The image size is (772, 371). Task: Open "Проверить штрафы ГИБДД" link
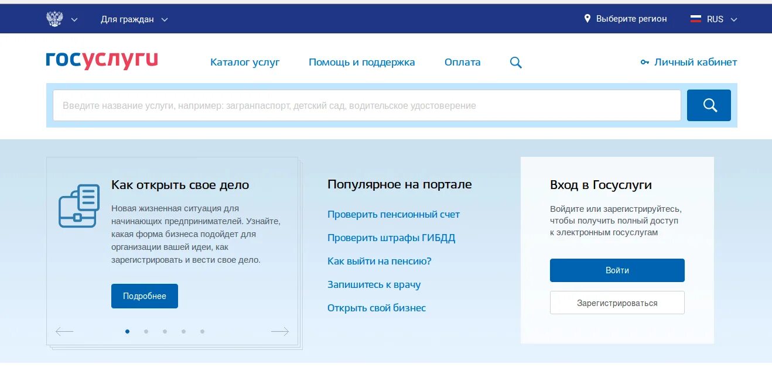(x=391, y=238)
